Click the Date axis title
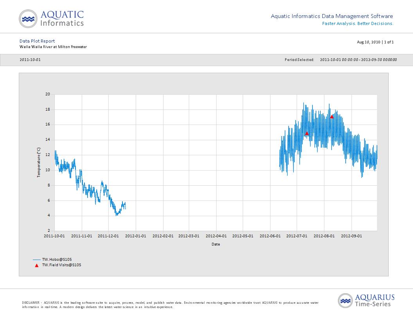413x319 pixels. (216, 244)
